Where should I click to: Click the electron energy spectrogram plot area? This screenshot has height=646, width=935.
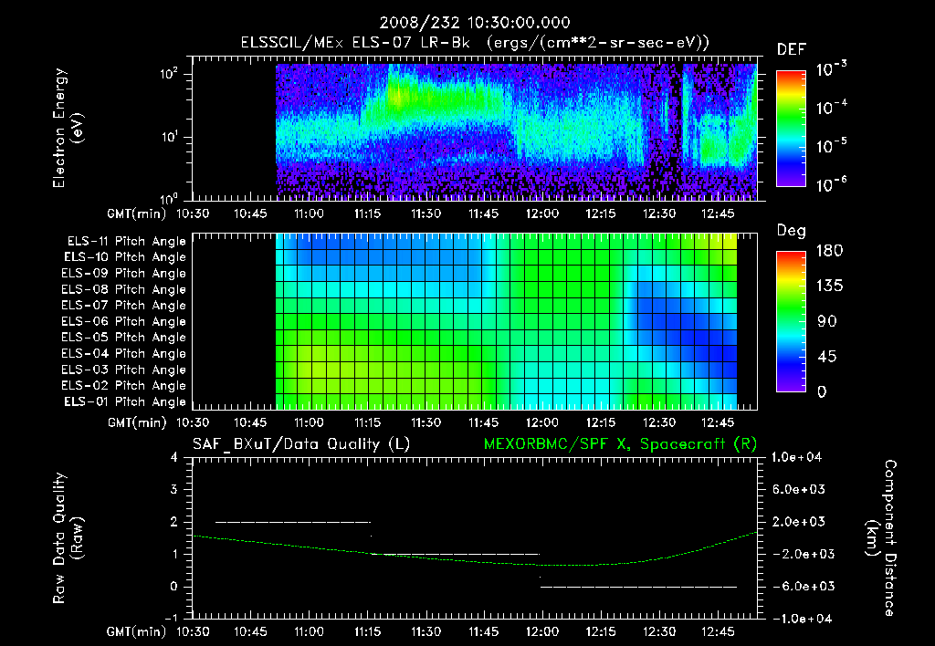tap(475, 129)
